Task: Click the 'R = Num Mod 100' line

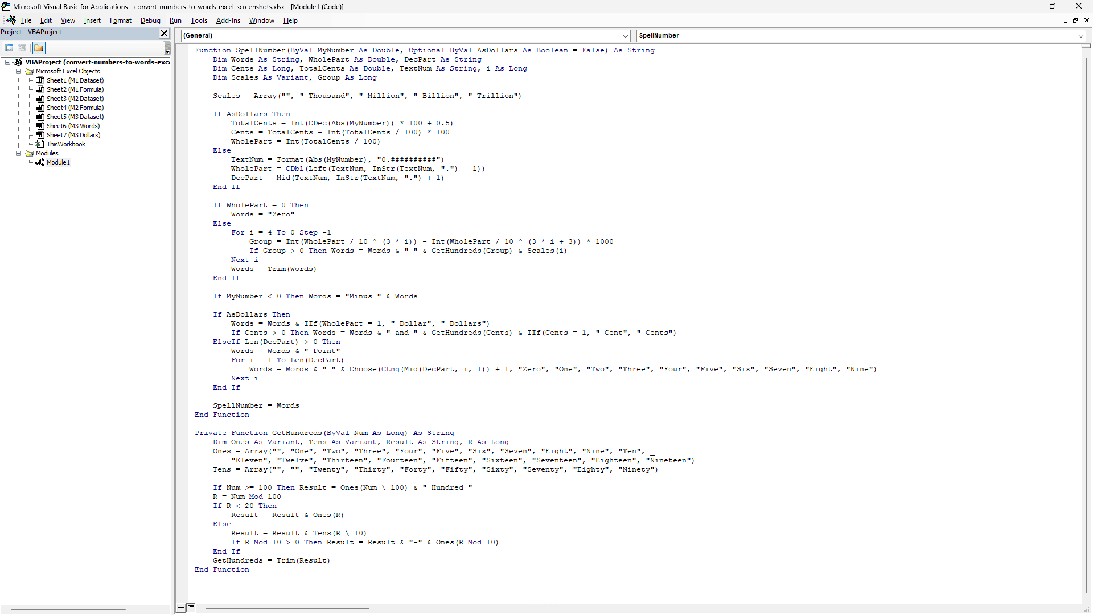Action: tap(247, 497)
